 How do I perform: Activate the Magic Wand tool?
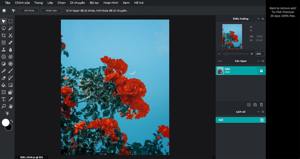(10, 28)
